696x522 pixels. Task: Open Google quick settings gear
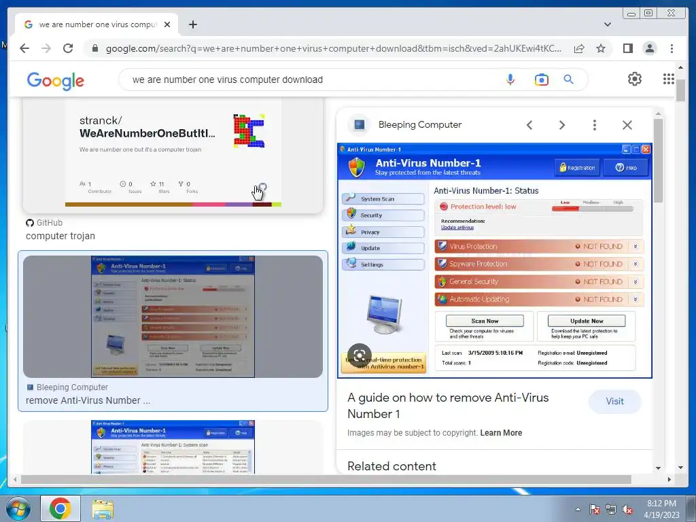tap(634, 79)
